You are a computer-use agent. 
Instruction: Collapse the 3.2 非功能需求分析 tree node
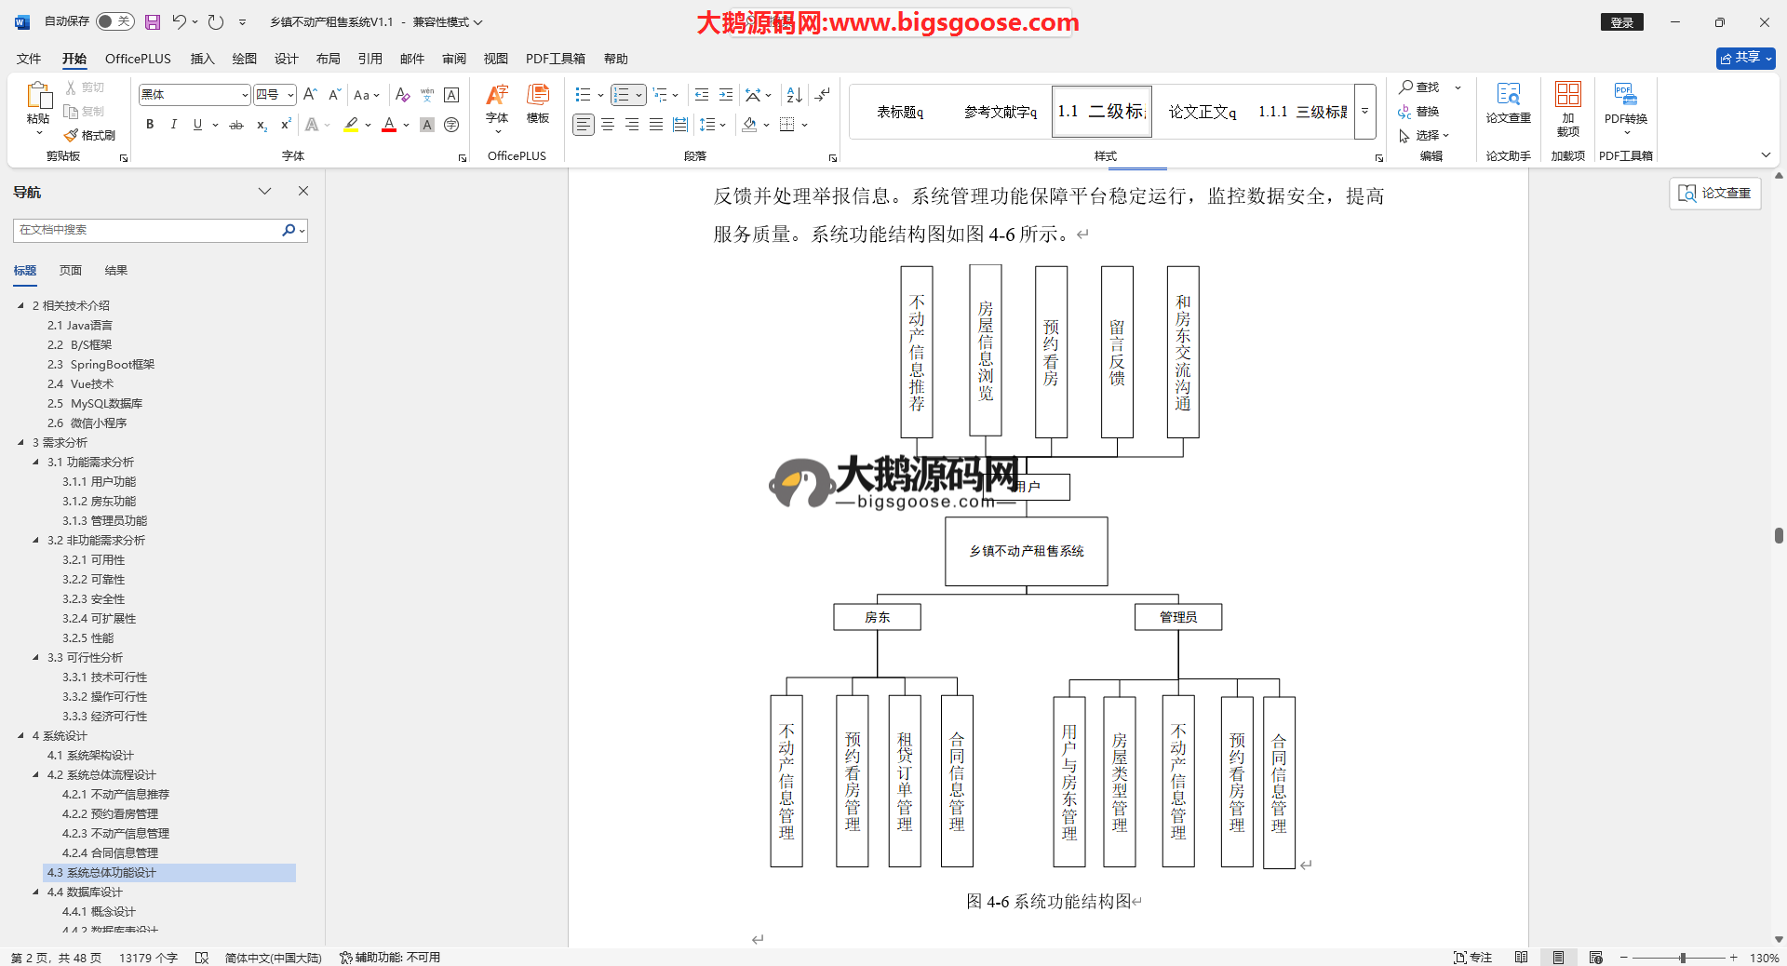coord(36,541)
